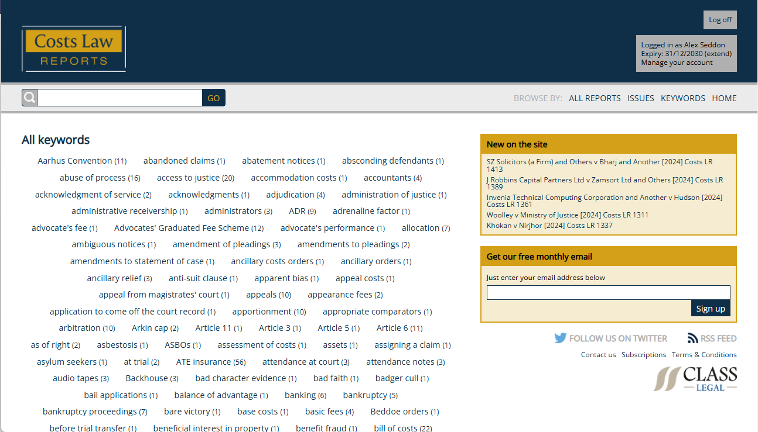The height and width of the screenshot is (432, 758).
Task: Navigate to HOME in top menu
Action: (x=724, y=98)
